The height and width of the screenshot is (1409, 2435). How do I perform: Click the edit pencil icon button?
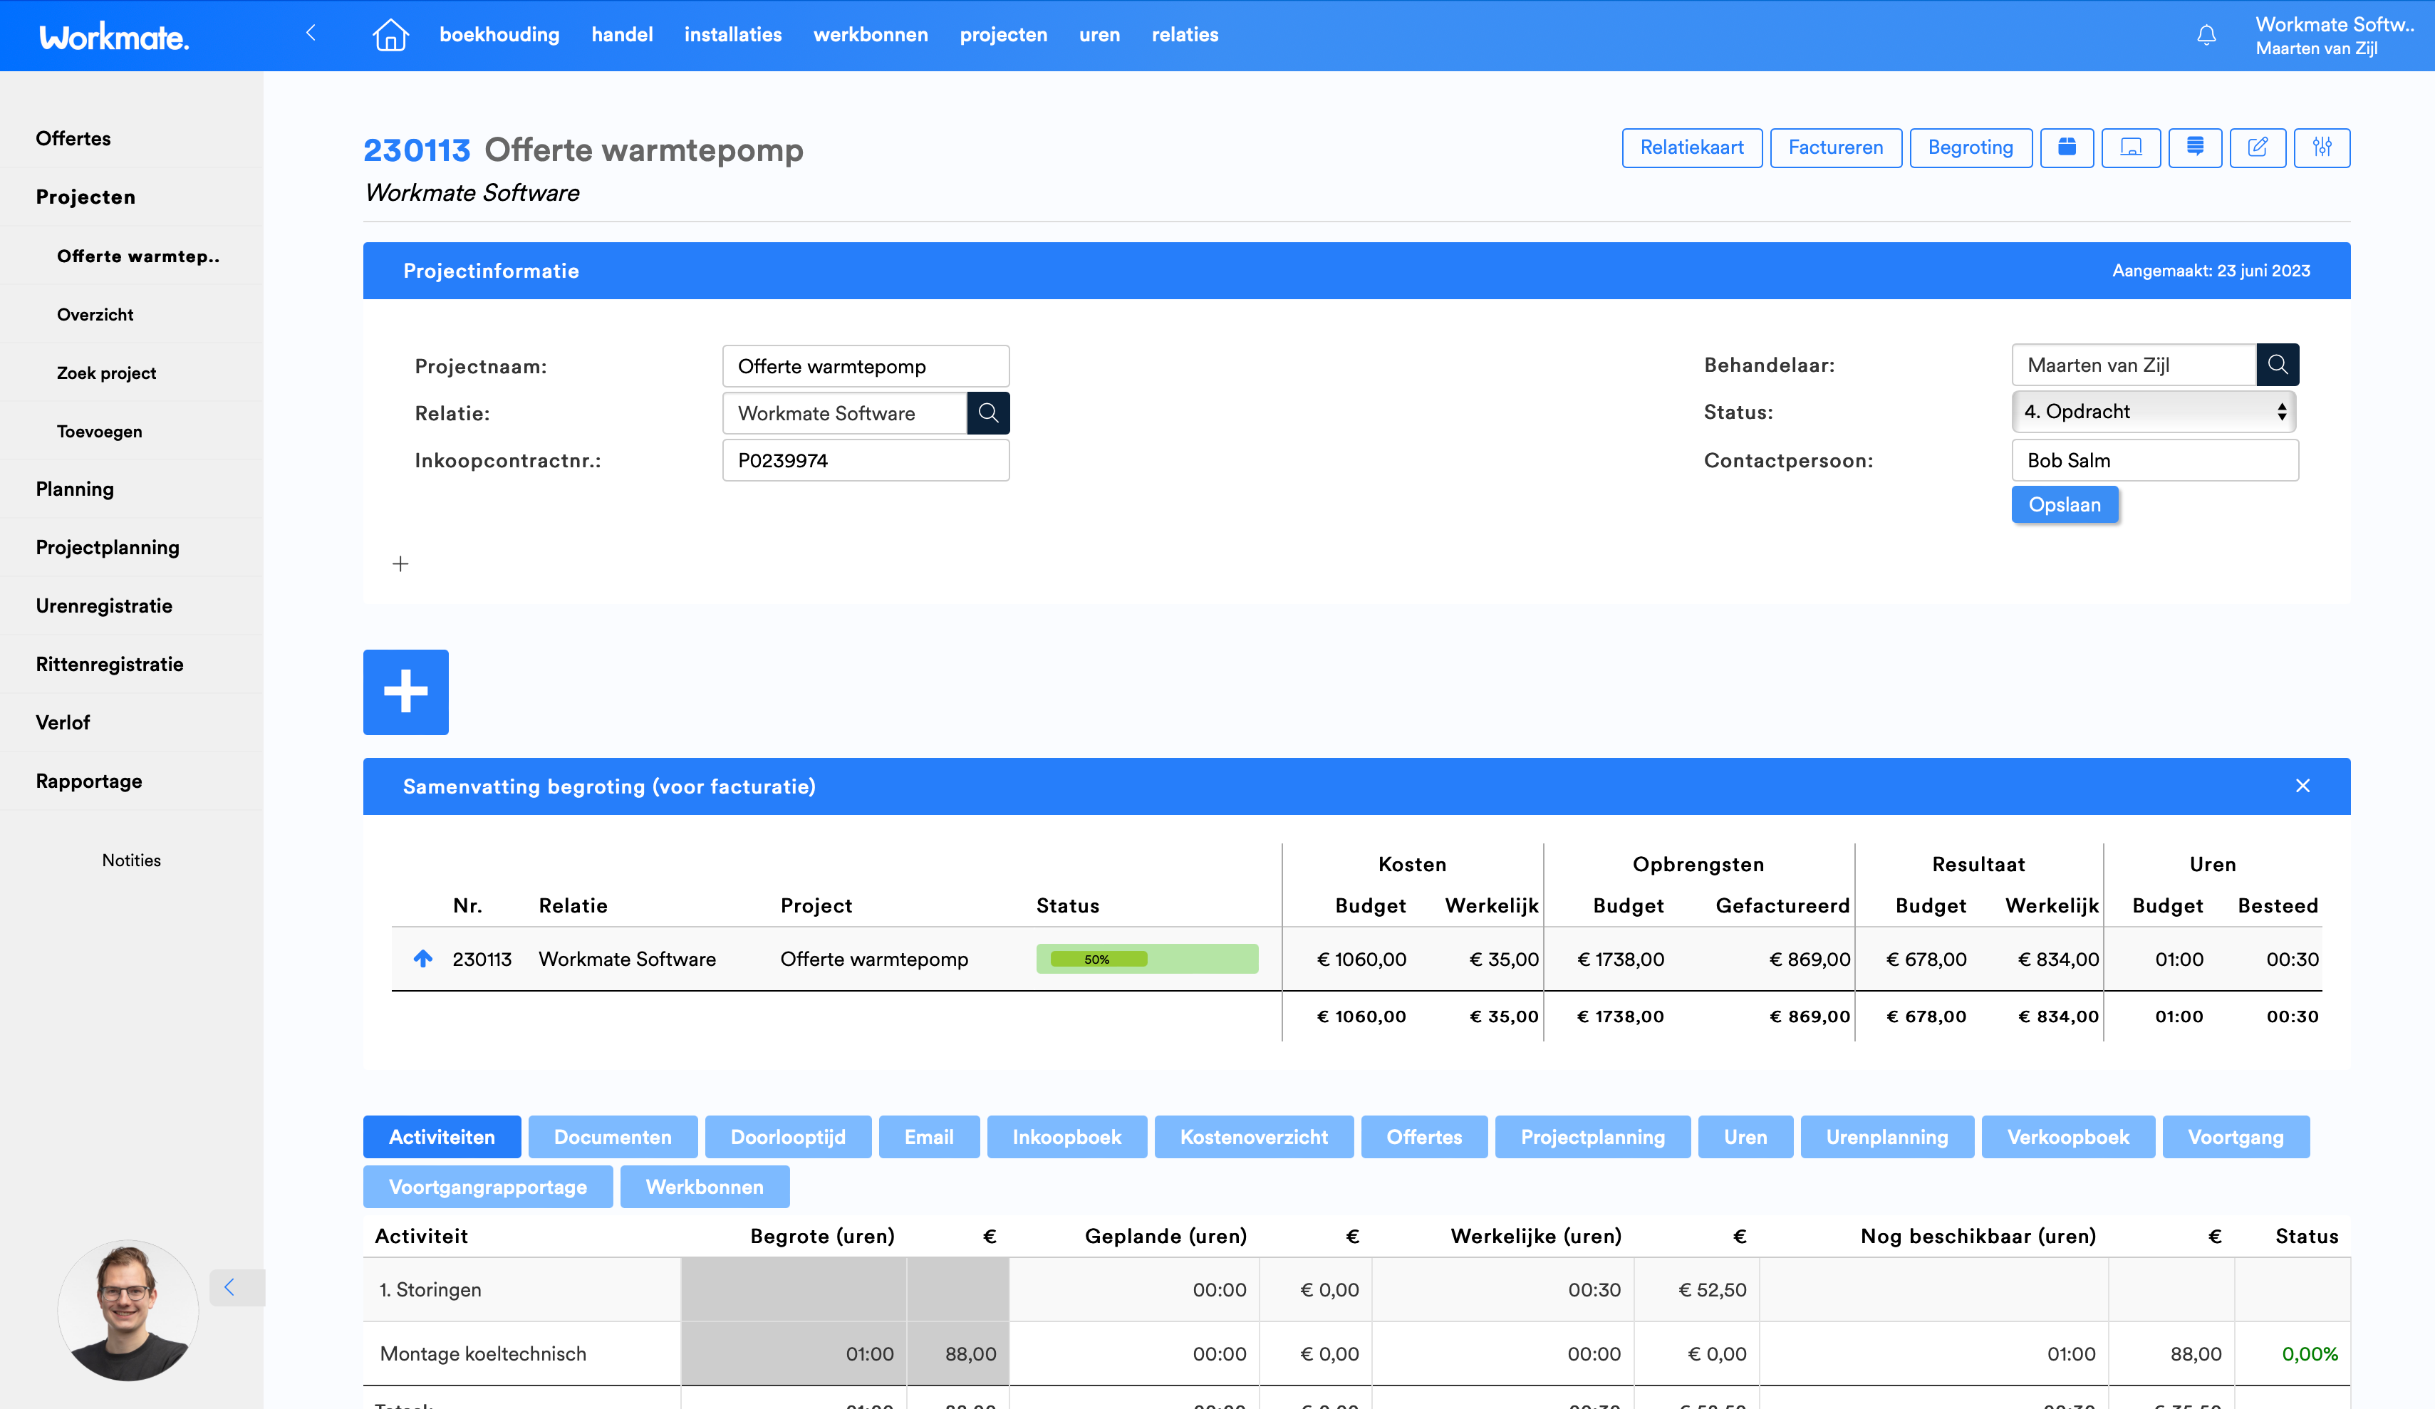[x=2257, y=147]
